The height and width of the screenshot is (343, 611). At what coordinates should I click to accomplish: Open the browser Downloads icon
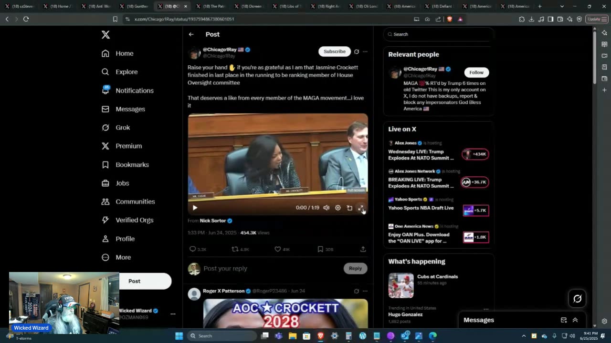coord(531,19)
